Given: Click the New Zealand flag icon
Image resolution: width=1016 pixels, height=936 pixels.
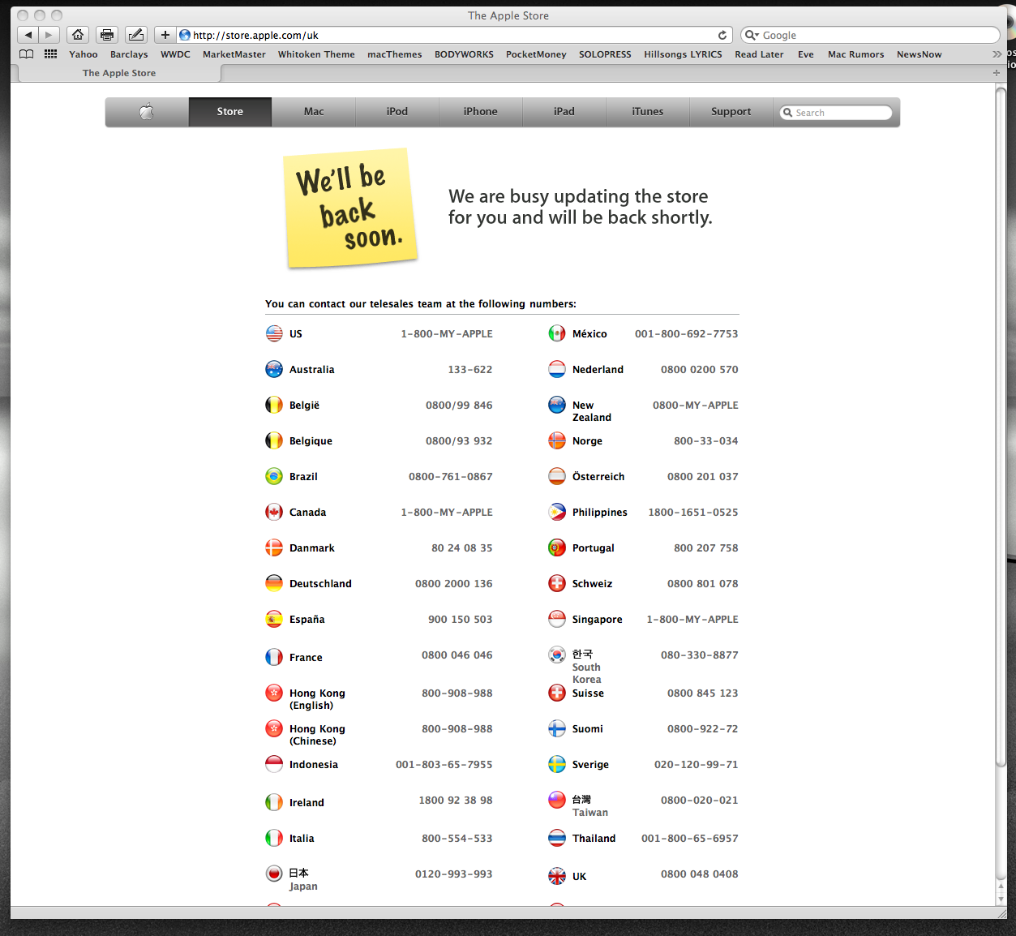Looking at the screenshot, I should click(557, 405).
